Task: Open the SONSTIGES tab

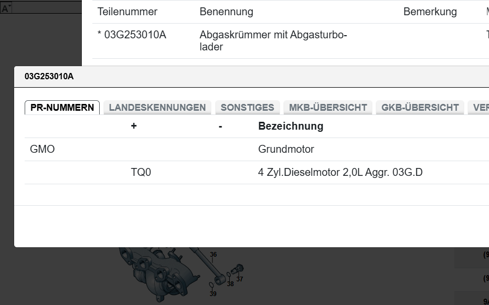Action: click(247, 108)
